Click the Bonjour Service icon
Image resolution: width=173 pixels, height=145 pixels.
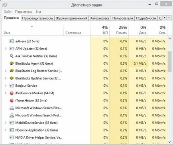pos(12,86)
